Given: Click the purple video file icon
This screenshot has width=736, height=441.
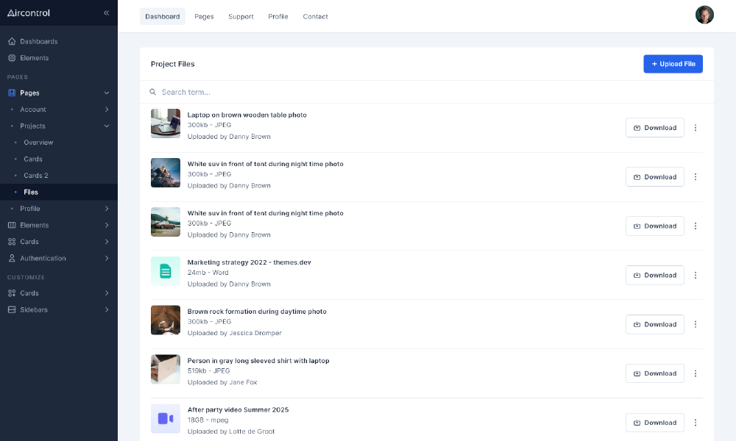Looking at the screenshot, I should coord(166,418).
